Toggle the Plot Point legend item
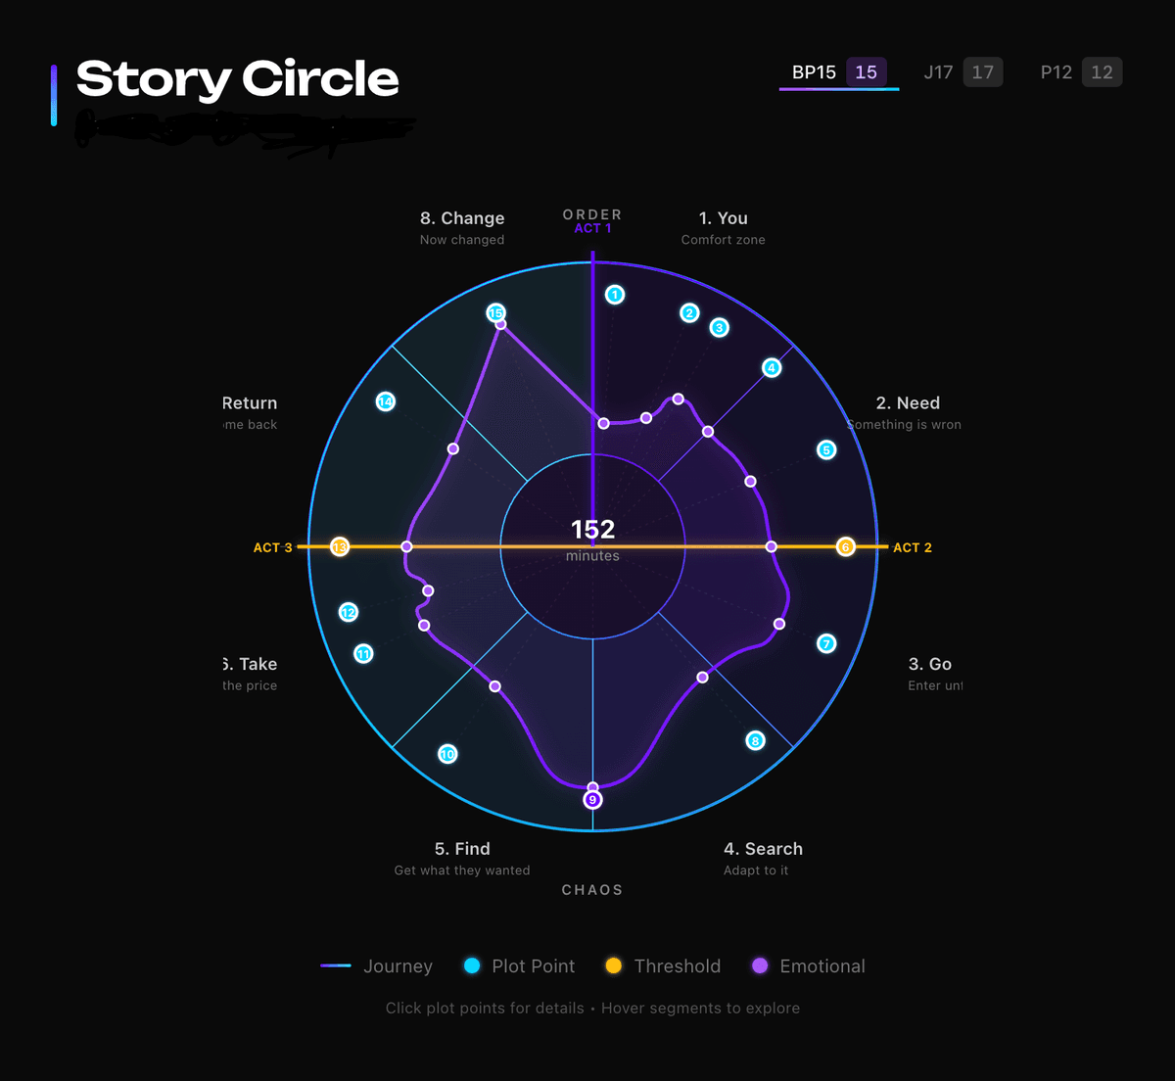The height and width of the screenshot is (1081, 1175). (x=520, y=966)
